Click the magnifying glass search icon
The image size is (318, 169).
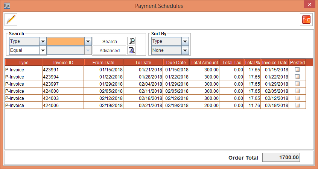click(x=131, y=41)
